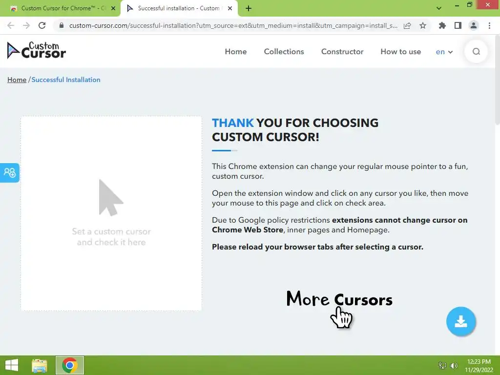This screenshot has height=375, width=500.
Task: Open the Collections nav item
Action: click(x=284, y=52)
